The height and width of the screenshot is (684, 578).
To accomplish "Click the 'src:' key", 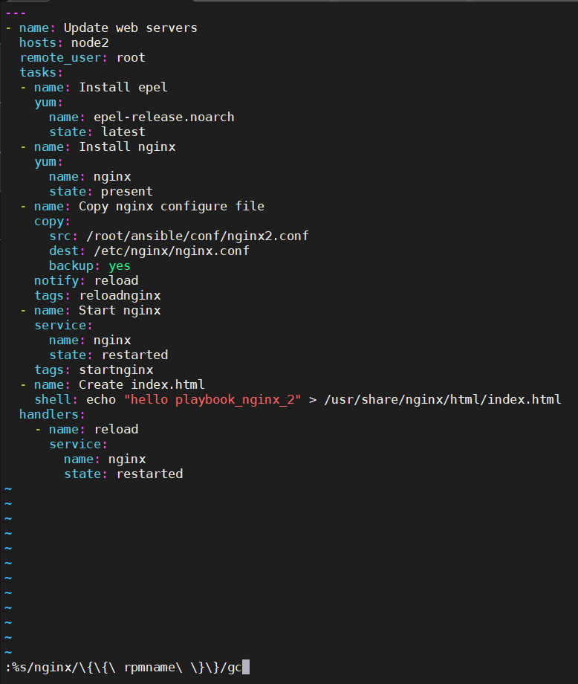I will point(64,236).
